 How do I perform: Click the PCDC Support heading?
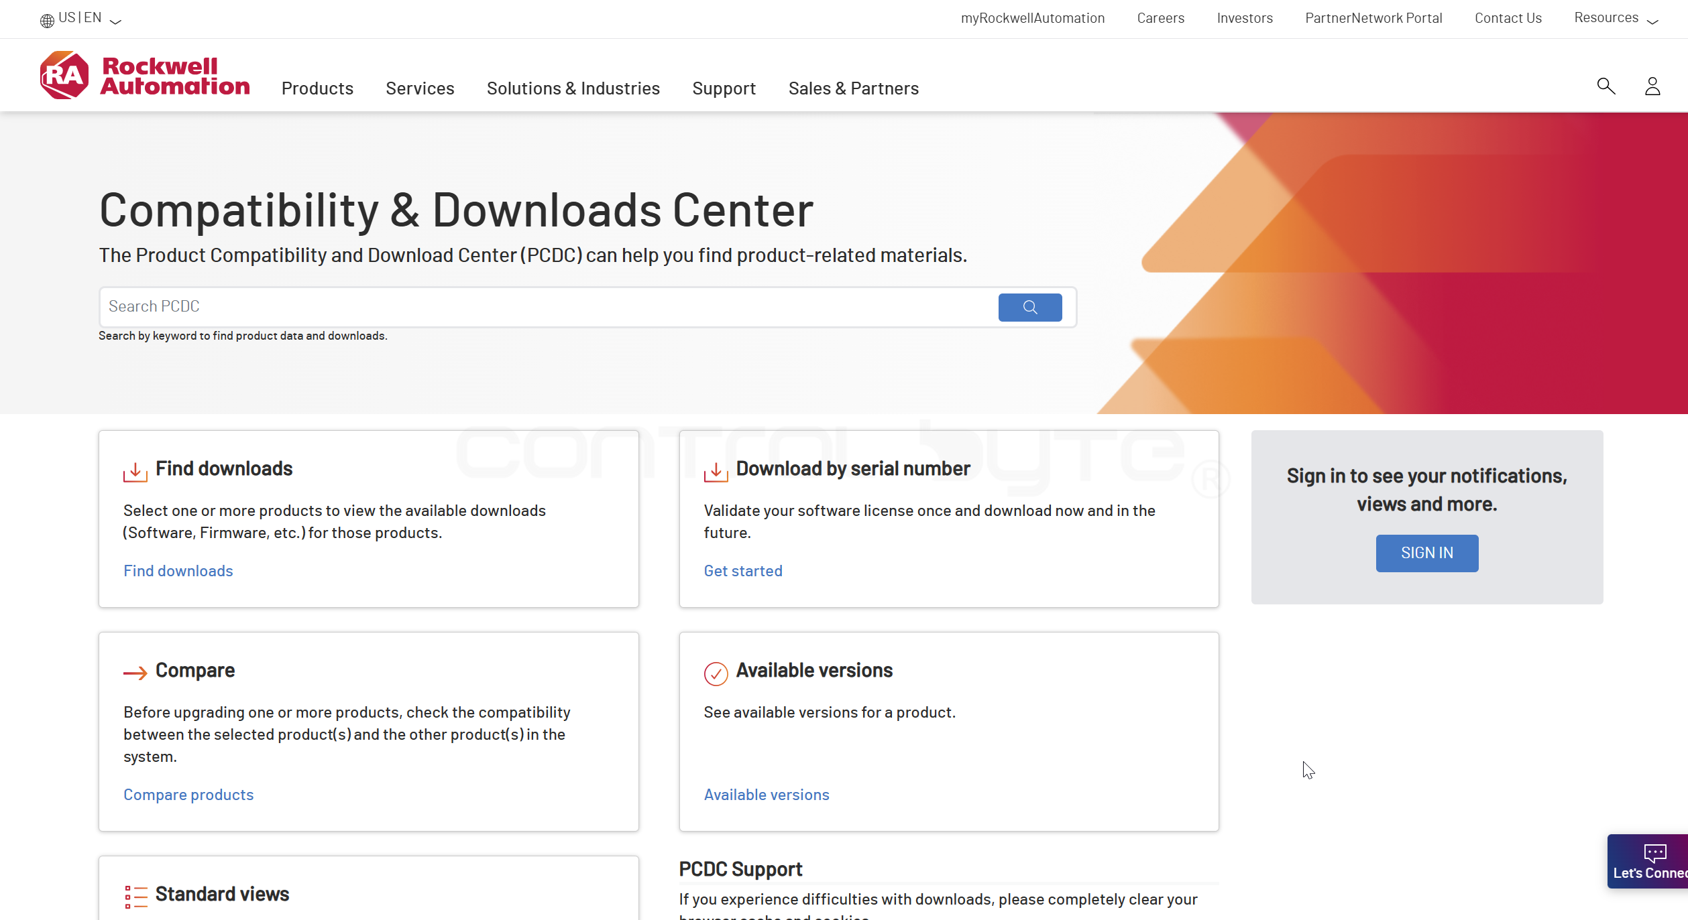tap(740, 869)
